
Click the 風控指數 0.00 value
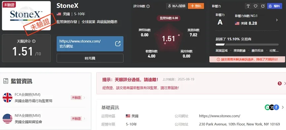tap(186, 56)
